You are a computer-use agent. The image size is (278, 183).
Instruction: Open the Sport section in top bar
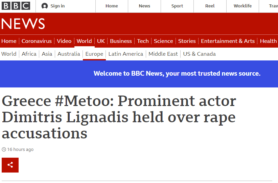177,6
